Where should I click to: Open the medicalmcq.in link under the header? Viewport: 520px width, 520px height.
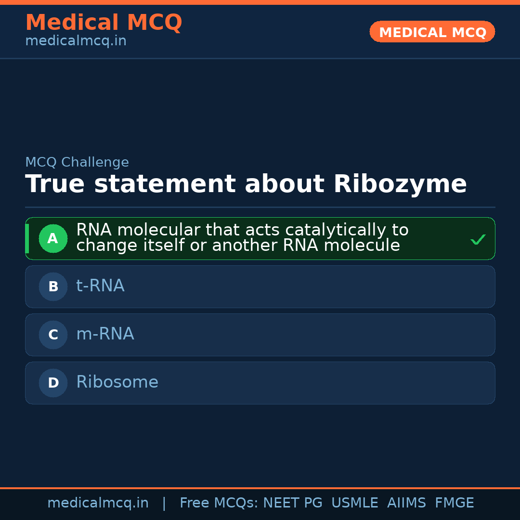[x=76, y=41]
